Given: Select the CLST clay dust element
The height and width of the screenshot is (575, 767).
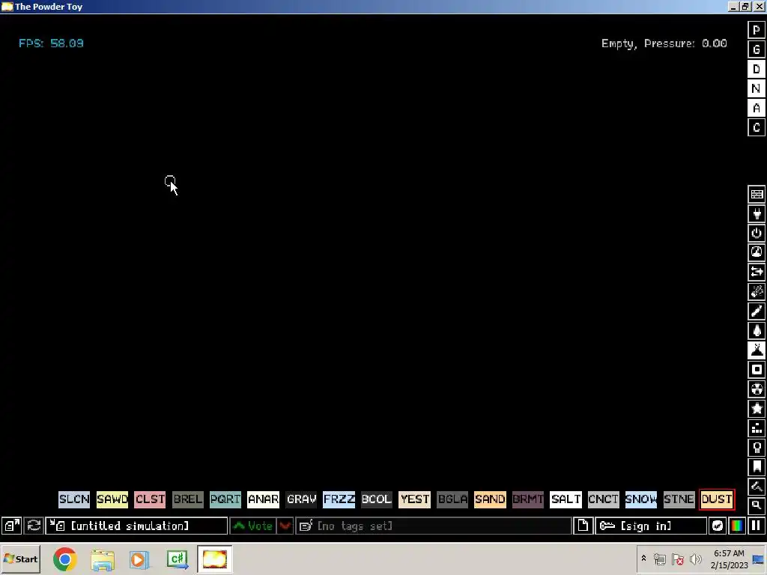Looking at the screenshot, I should point(150,499).
